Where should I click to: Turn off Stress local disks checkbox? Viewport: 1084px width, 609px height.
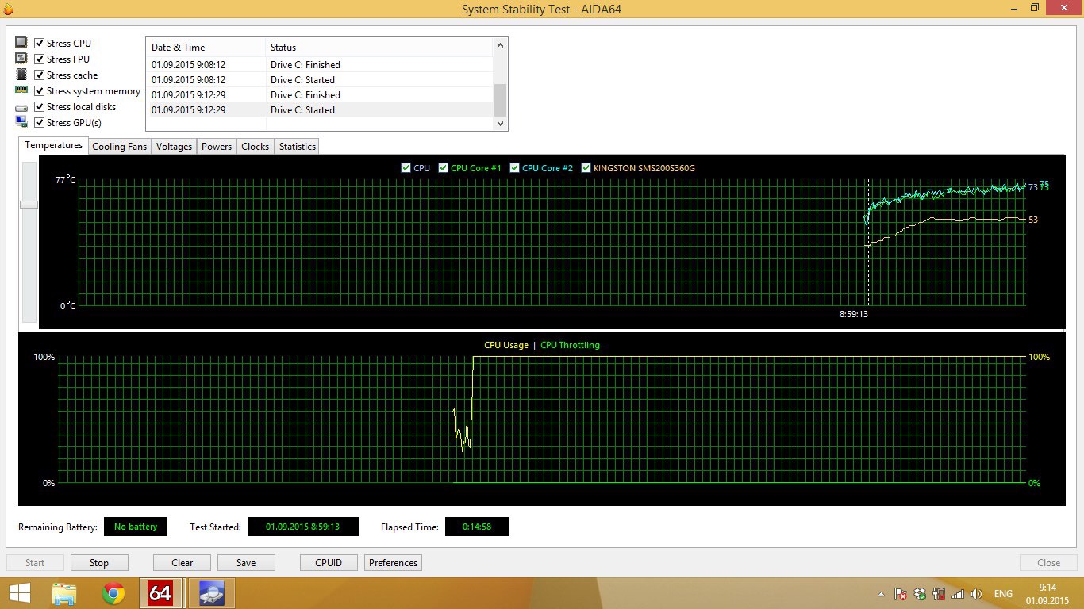pyautogui.click(x=40, y=106)
